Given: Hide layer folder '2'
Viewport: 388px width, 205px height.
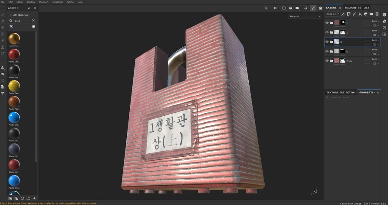Looking at the screenshot, I should pos(327,32).
